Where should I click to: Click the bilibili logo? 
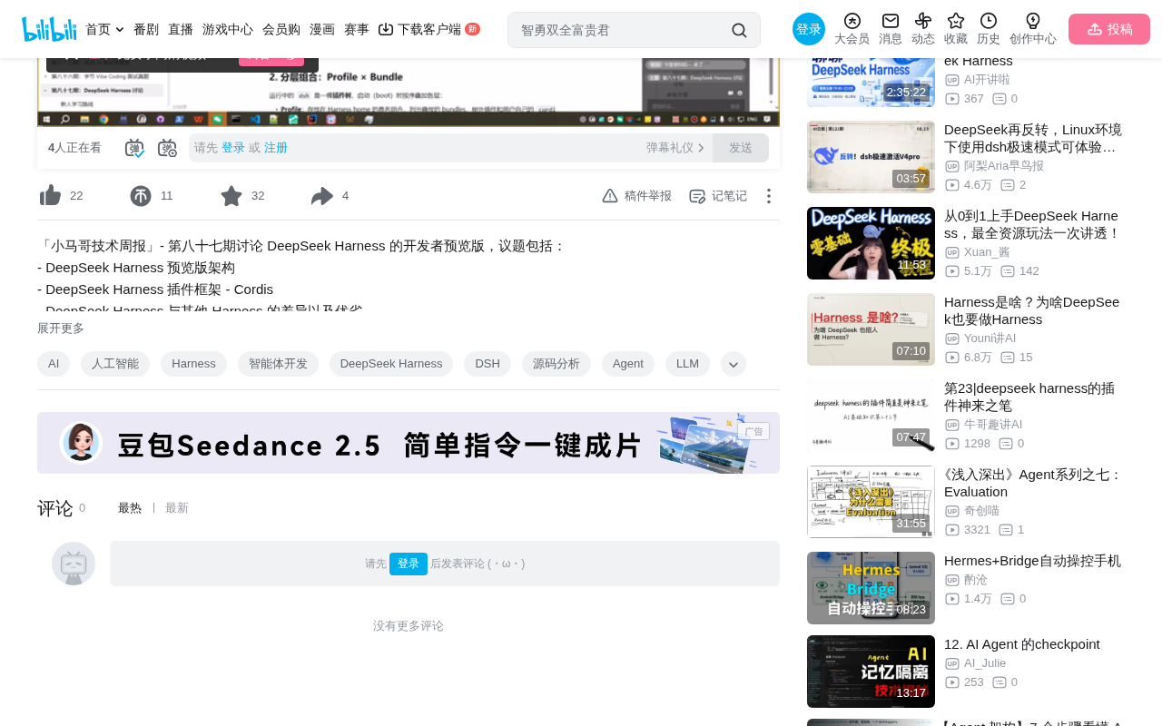[49, 29]
